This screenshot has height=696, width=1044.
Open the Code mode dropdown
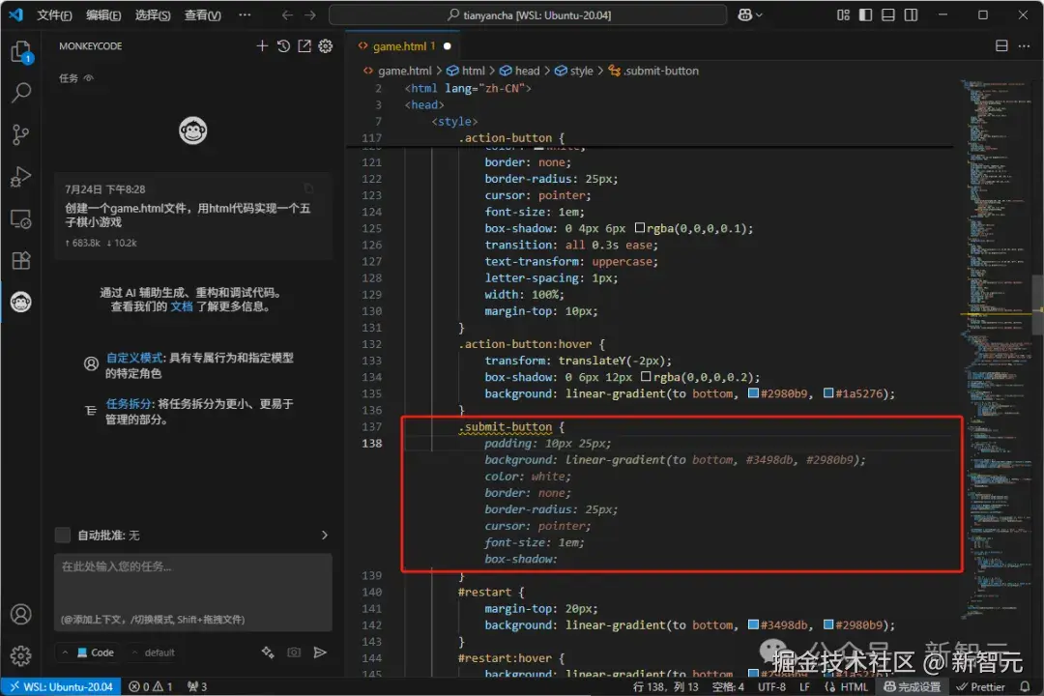(x=89, y=652)
